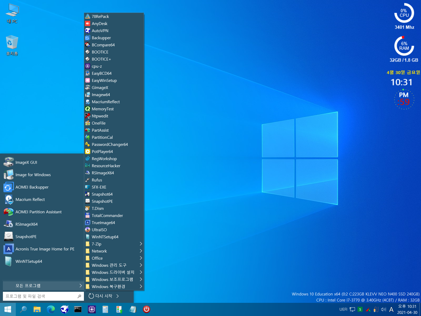Screen dimensions: 421x316
Task: Choose T.Dism menu entry
Action: coord(114,209)
